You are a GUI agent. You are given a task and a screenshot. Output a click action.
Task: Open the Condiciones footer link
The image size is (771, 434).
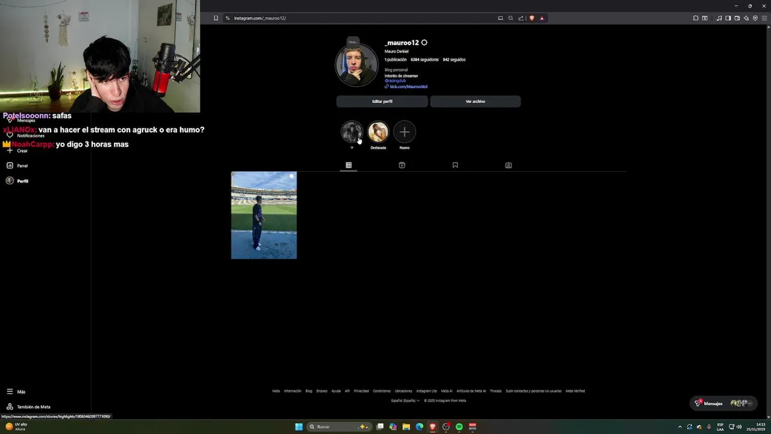pyautogui.click(x=382, y=391)
